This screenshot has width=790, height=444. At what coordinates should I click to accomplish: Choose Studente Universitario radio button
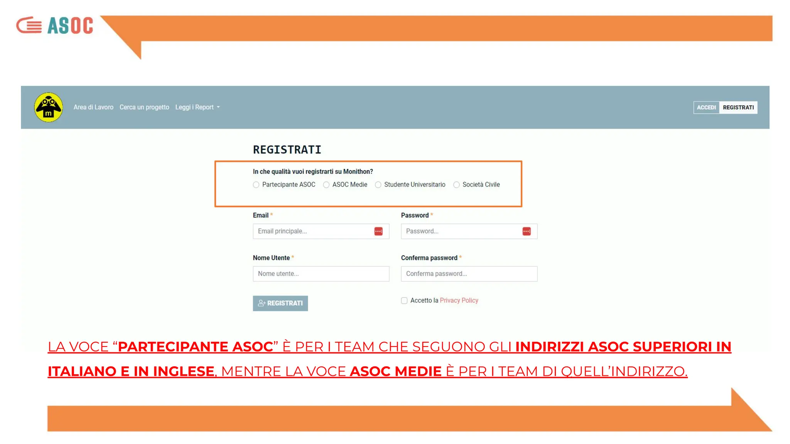click(x=378, y=185)
